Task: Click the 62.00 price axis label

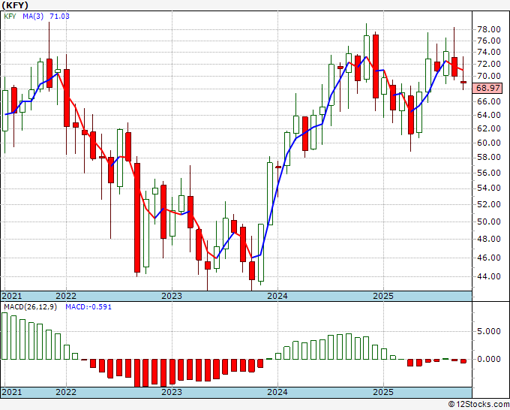Action: tap(488, 128)
